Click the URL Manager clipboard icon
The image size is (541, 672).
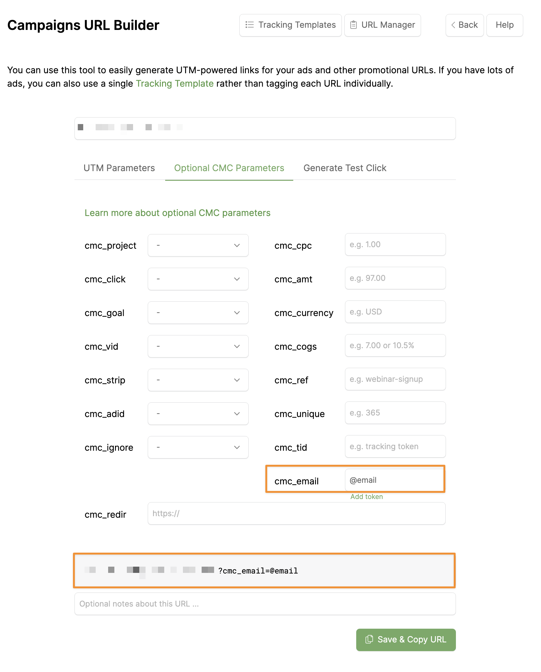[x=353, y=25]
